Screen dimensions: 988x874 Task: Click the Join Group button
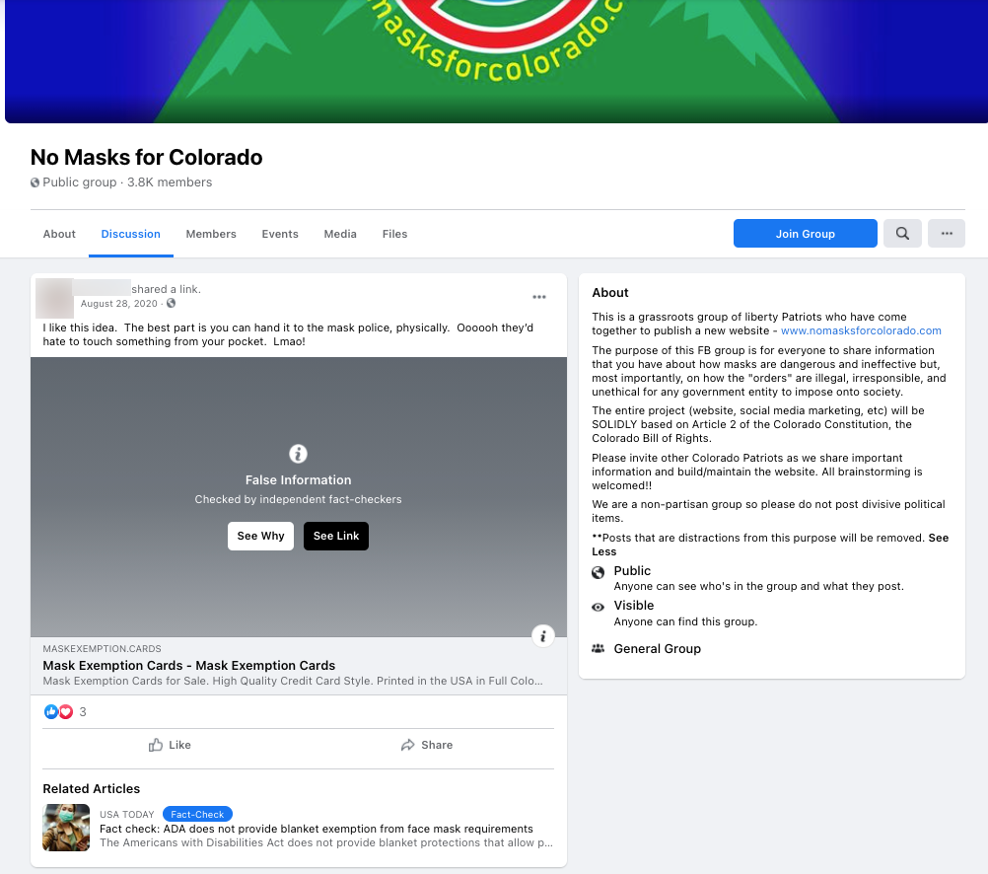pos(806,234)
